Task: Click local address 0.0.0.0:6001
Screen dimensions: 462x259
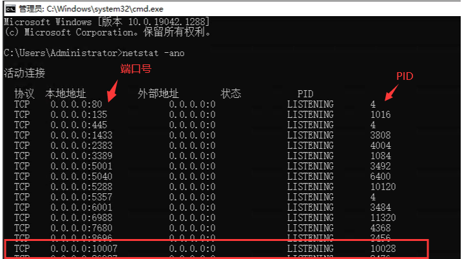Action: click(81, 207)
